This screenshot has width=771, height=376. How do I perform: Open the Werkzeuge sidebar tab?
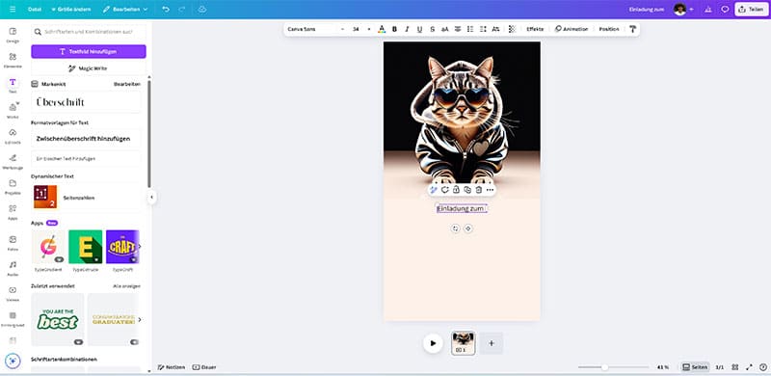pos(13,161)
